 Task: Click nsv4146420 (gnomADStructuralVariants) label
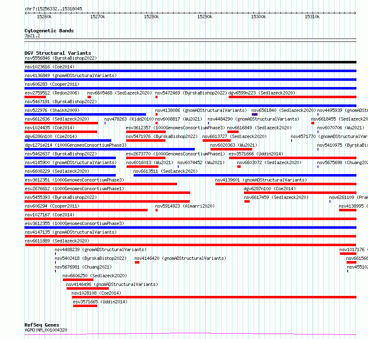click(180, 258)
